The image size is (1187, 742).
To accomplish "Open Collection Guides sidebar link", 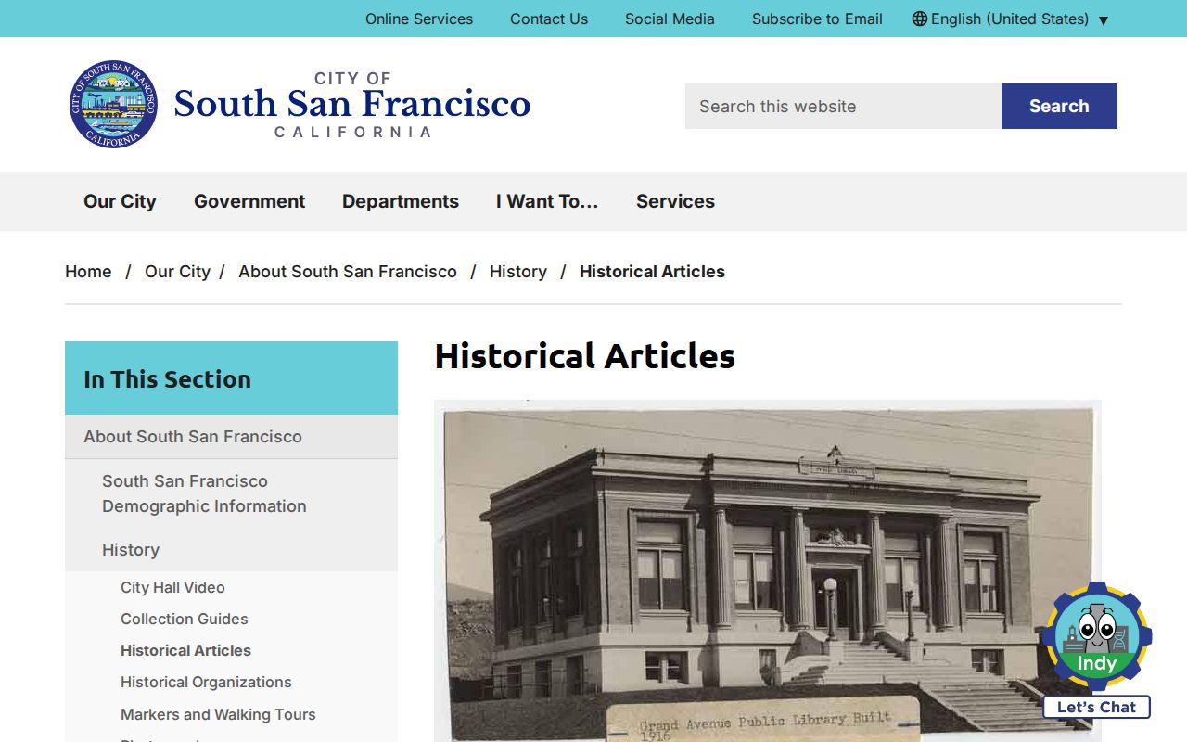I will click(185, 619).
